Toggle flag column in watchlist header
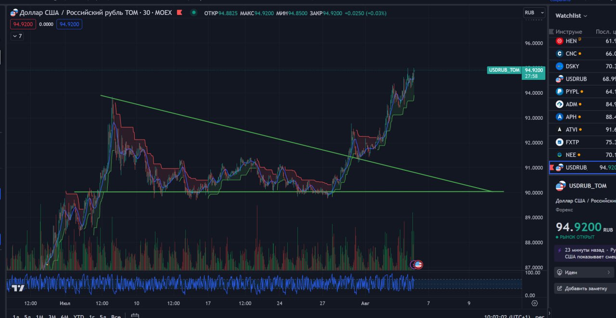Screen dimensions: 616x318 point(552,32)
